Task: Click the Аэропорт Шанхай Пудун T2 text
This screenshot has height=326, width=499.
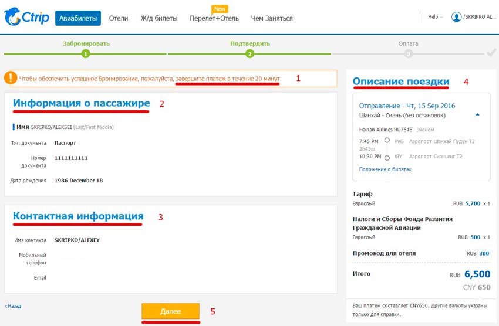Action: pyautogui.click(x=441, y=141)
